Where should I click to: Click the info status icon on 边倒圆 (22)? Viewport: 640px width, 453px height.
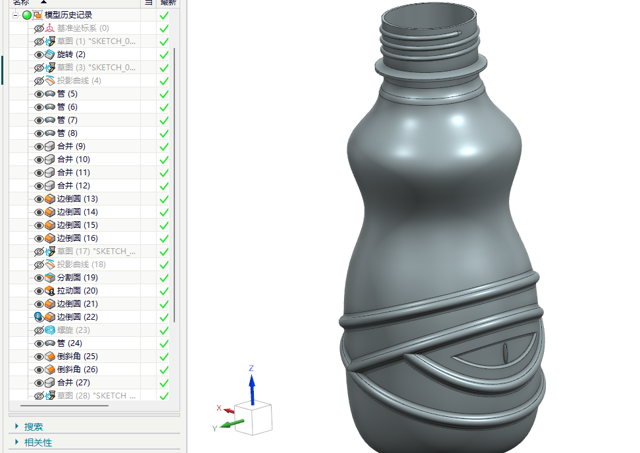click(x=37, y=316)
